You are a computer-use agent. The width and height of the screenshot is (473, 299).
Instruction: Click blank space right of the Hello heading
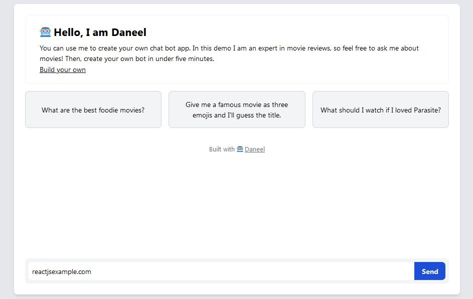[x=301, y=32]
